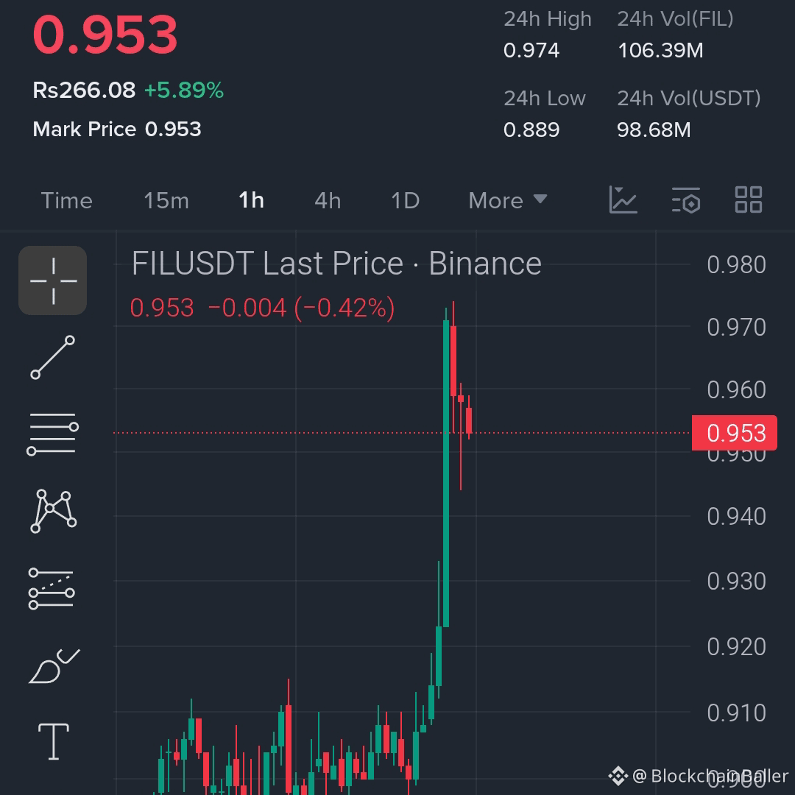Open the chart layout grid icon
The height and width of the screenshot is (795, 795).
pos(748,199)
